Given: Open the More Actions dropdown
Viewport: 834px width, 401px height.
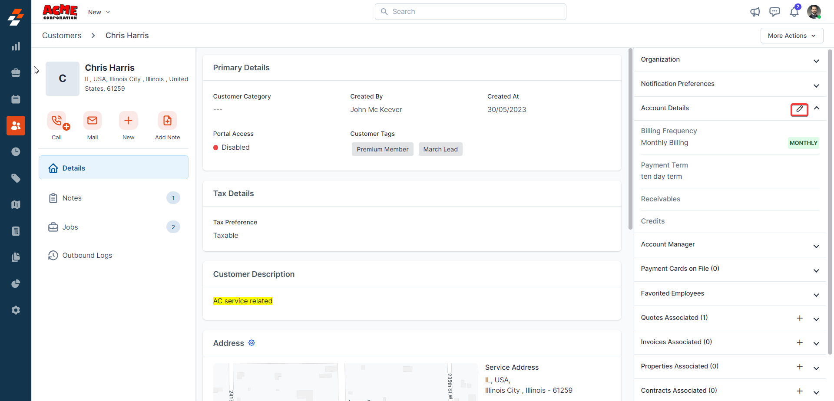Looking at the screenshot, I should click(791, 36).
